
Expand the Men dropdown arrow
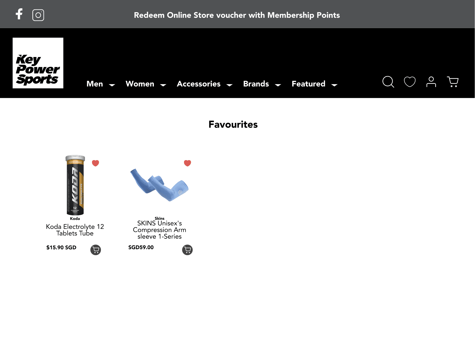click(x=112, y=85)
